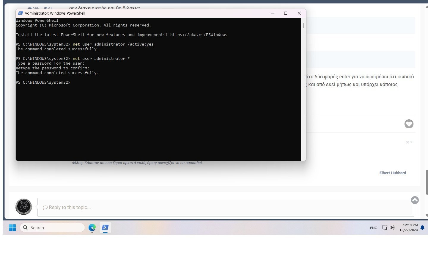Click the last empty PS C:\WINDOWS\system32> prompt
The image size is (428, 268).
coord(43,82)
